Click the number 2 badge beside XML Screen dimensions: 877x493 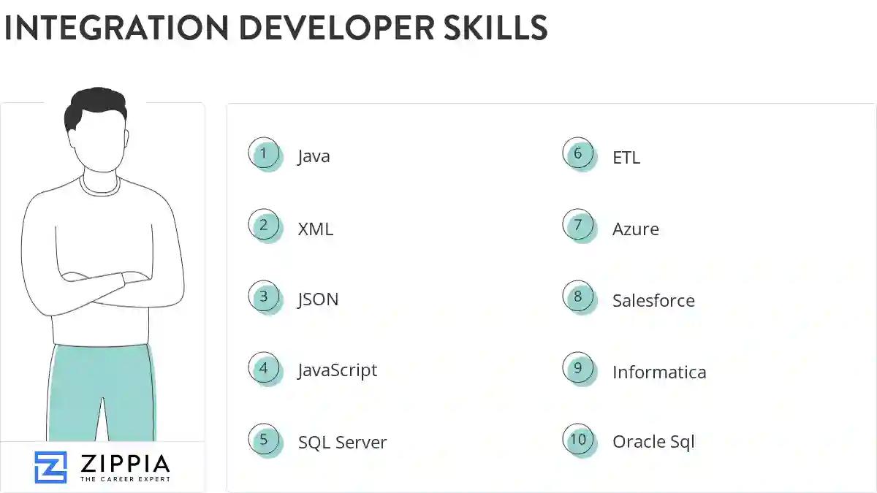264,225
